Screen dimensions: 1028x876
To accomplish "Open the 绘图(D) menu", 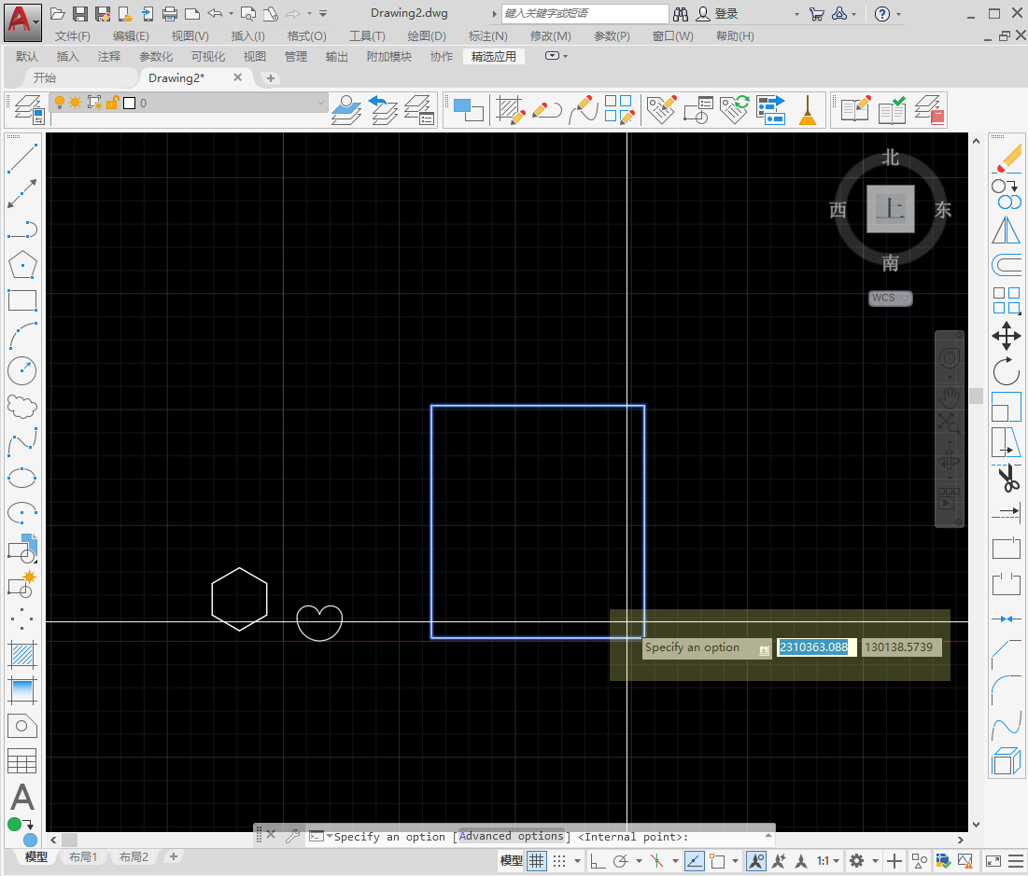I will [427, 35].
